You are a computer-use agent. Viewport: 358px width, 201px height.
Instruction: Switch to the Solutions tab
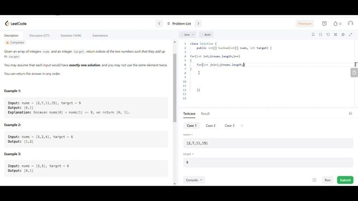[71, 36]
